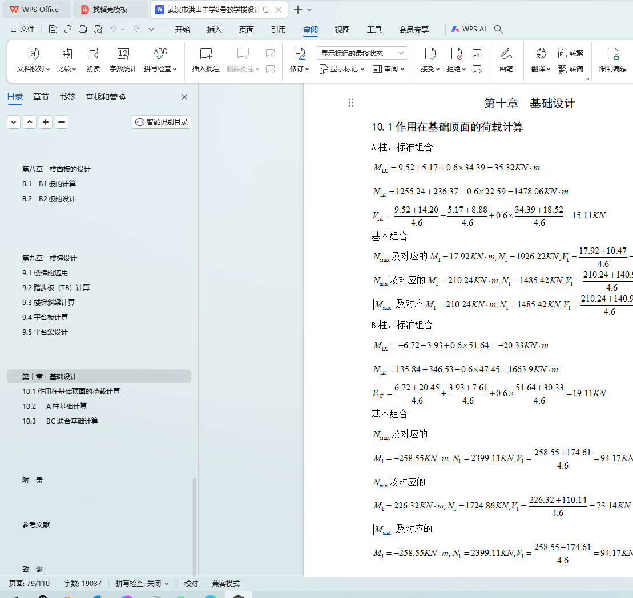Click the save icon in quick toolbar
This screenshot has width=633, height=598.
tap(53, 29)
